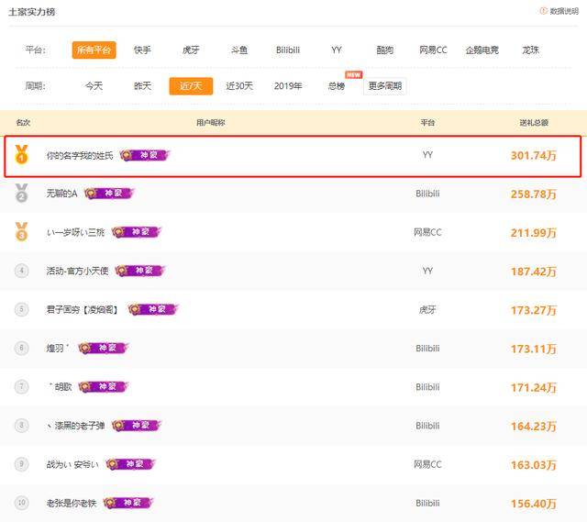Select the 所有平台 platform filter

[x=94, y=50]
